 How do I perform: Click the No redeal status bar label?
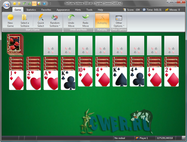pyautogui.click(x=120, y=138)
